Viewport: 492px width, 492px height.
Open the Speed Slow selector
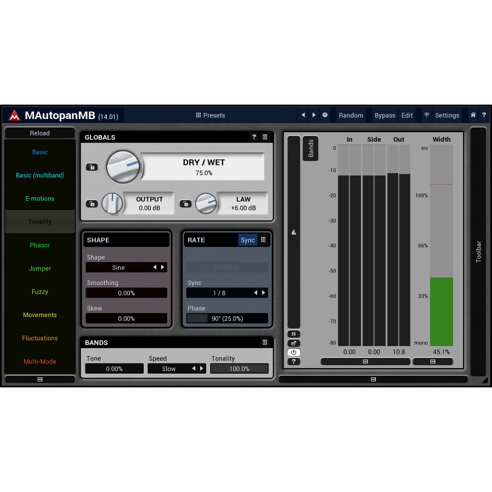pos(177,369)
